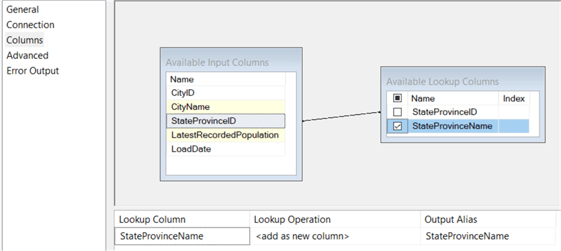Click the Lookup Operation grid header
Viewport: 561px width, 251px height.
pyautogui.click(x=335, y=219)
